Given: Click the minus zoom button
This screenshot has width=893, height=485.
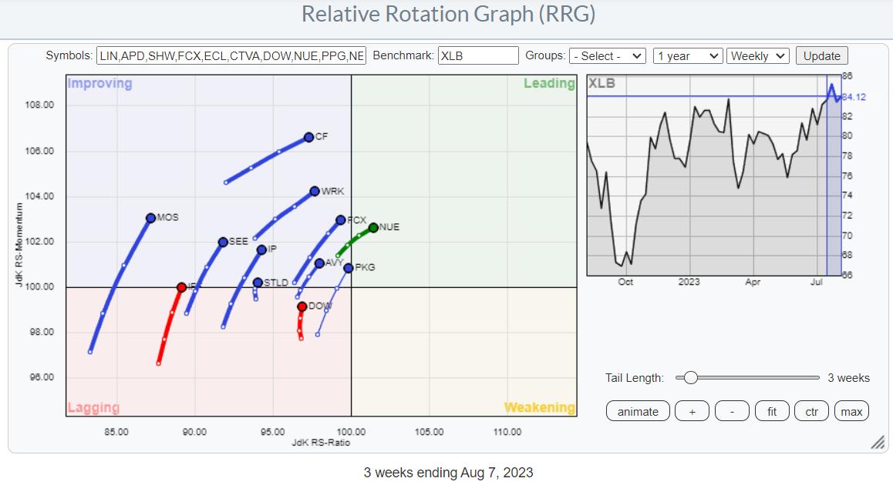Looking at the screenshot, I should (x=732, y=411).
